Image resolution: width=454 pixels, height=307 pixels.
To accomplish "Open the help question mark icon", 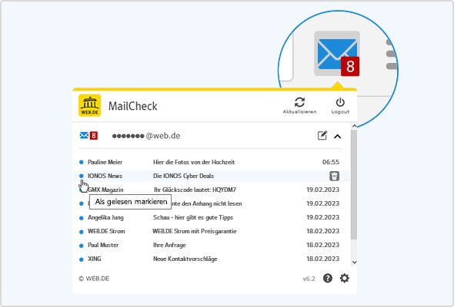I will point(328,278).
